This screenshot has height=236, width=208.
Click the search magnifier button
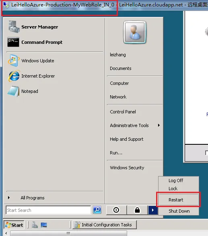pos(97,209)
